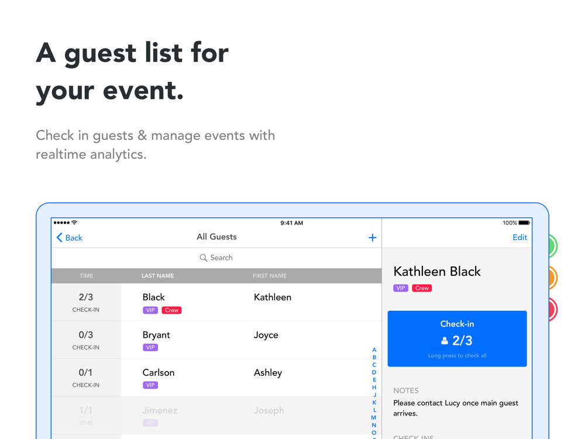Jump to letter E in index

(374, 380)
